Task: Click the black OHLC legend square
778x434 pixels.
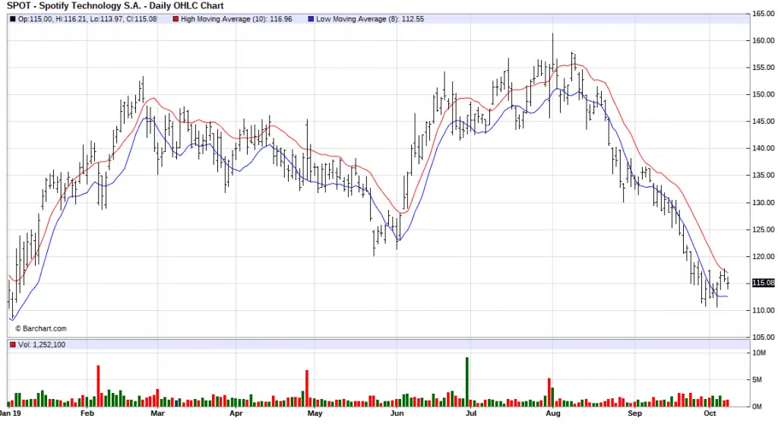Action: [12, 18]
